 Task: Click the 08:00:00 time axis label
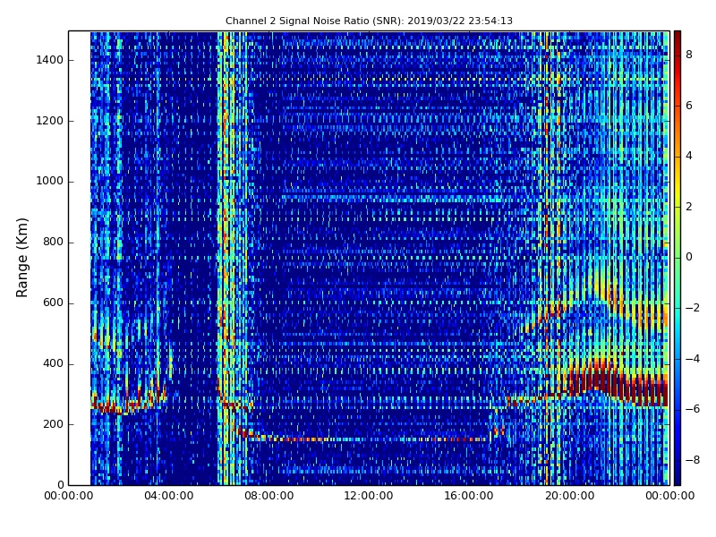(x=269, y=496)
